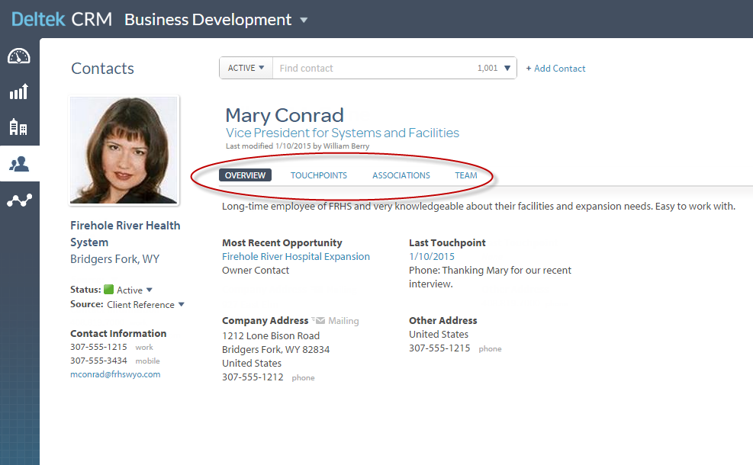The height and width of the screenshot is (465, 753).
Task: Switch to the Touchpoints tab
Action: (318, 175)
